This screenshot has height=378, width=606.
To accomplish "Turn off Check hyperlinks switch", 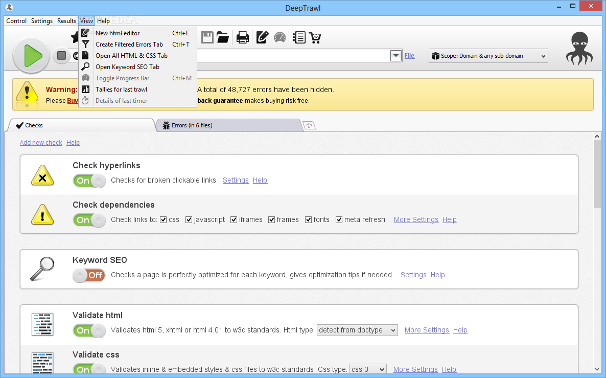I will pyautogui.click(x=89, y=181).
